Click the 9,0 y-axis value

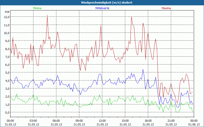[x=7, y=41]
